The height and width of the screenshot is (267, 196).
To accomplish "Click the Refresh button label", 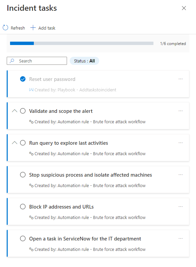I will [x=18, y=28].
